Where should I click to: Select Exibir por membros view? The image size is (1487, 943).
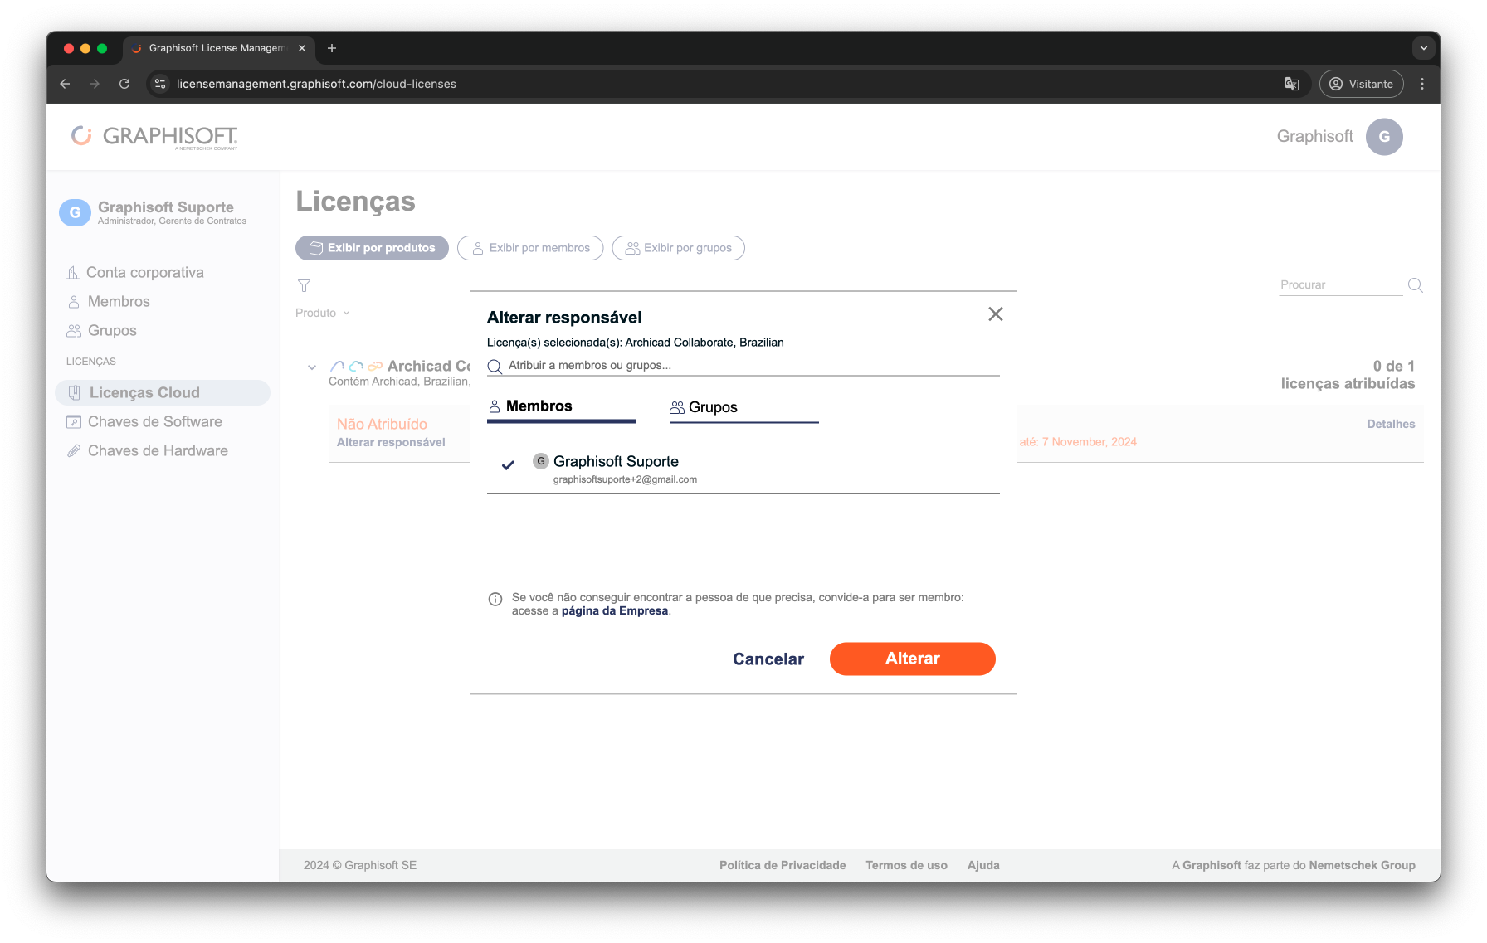[530, 248]
